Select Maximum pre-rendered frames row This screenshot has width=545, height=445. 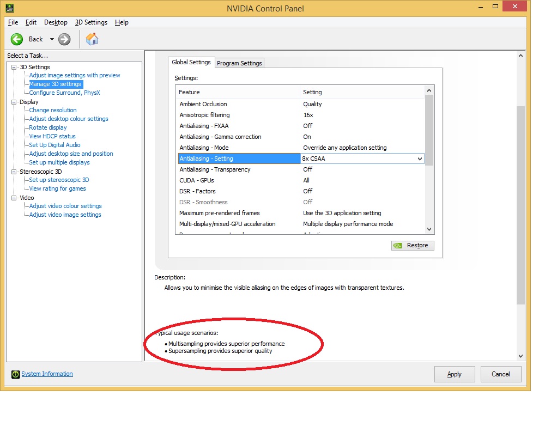301,213
